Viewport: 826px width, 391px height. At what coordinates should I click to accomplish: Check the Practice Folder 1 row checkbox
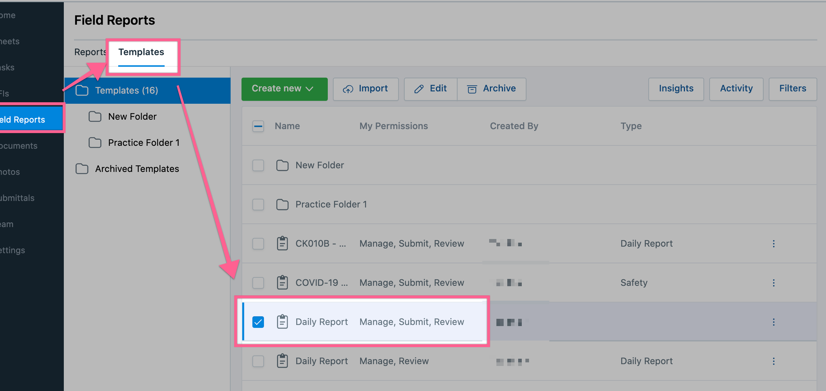tap(258, 205)
